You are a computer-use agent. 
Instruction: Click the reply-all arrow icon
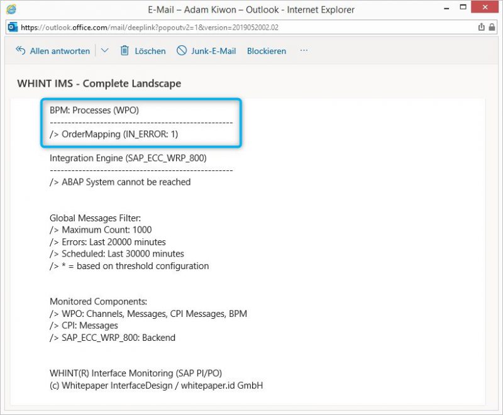pos(21,50)
